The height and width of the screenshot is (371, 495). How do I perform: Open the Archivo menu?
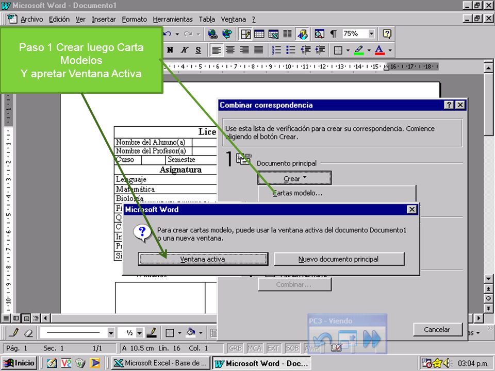pos(31,19)
